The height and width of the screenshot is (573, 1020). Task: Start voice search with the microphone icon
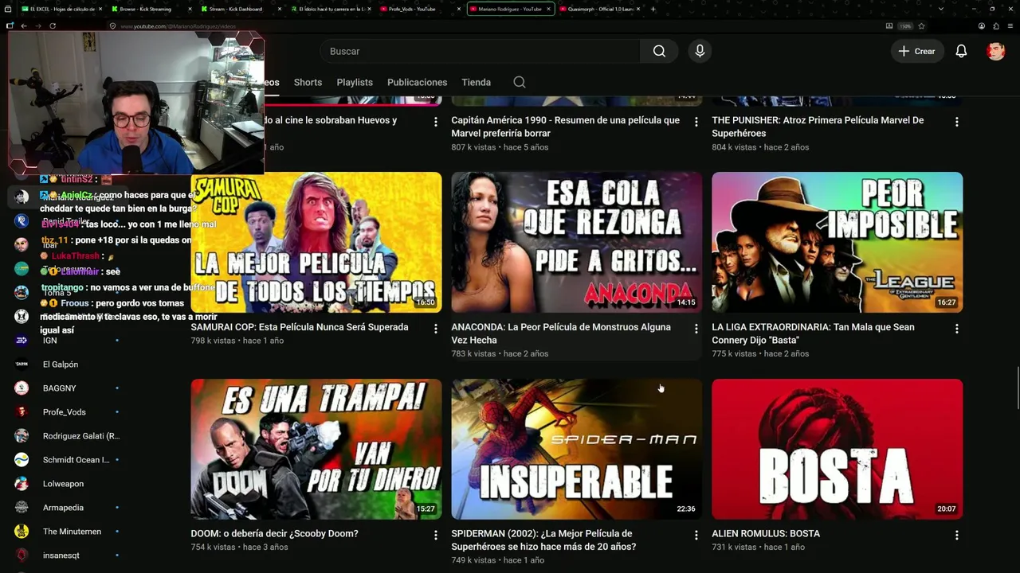click(x=700, y=51)
